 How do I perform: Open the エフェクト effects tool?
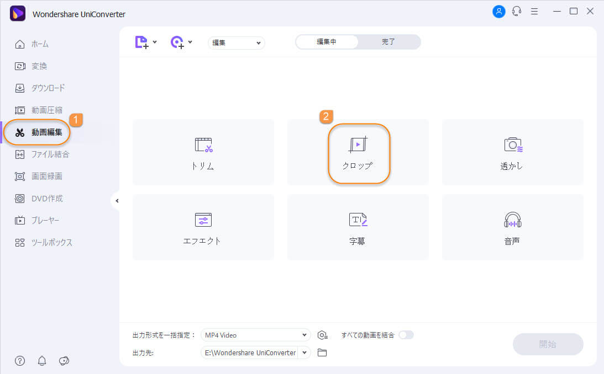(203, 227)
